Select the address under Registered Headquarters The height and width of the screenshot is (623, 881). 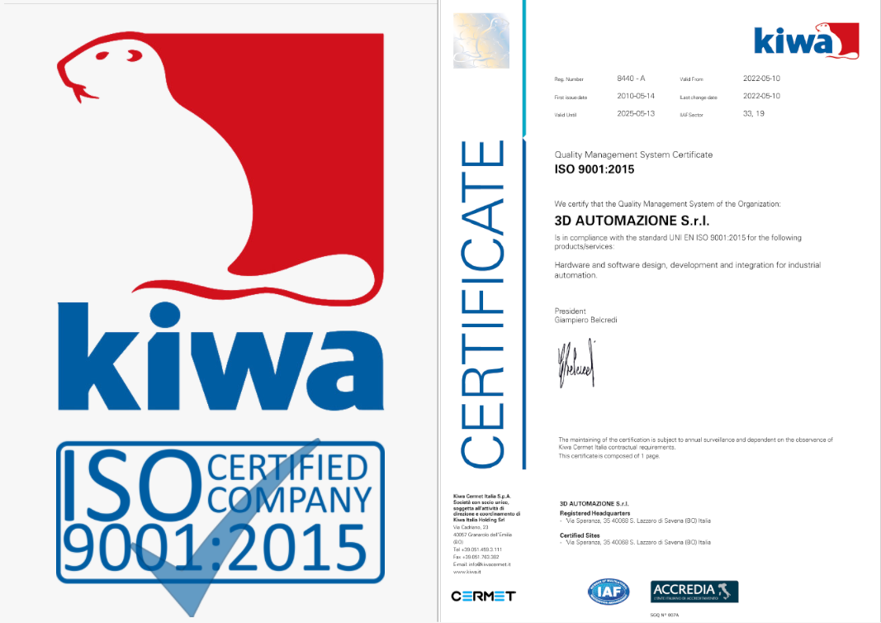(x=638, y=521)
